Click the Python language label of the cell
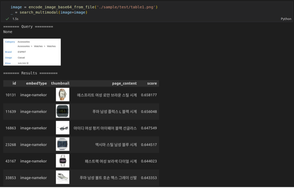 point(286,19)
